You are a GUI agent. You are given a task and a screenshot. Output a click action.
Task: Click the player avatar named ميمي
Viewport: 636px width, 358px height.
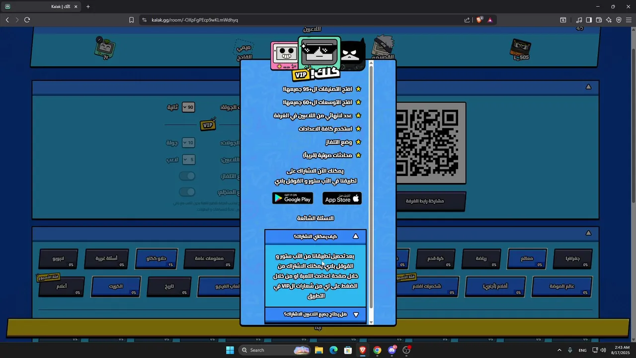[x=243, y=51]
